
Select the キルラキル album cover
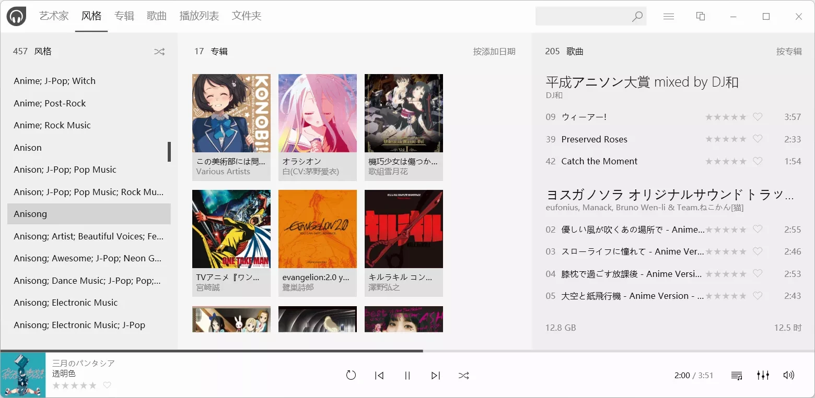pyautogui.click(x=404, y=229)
